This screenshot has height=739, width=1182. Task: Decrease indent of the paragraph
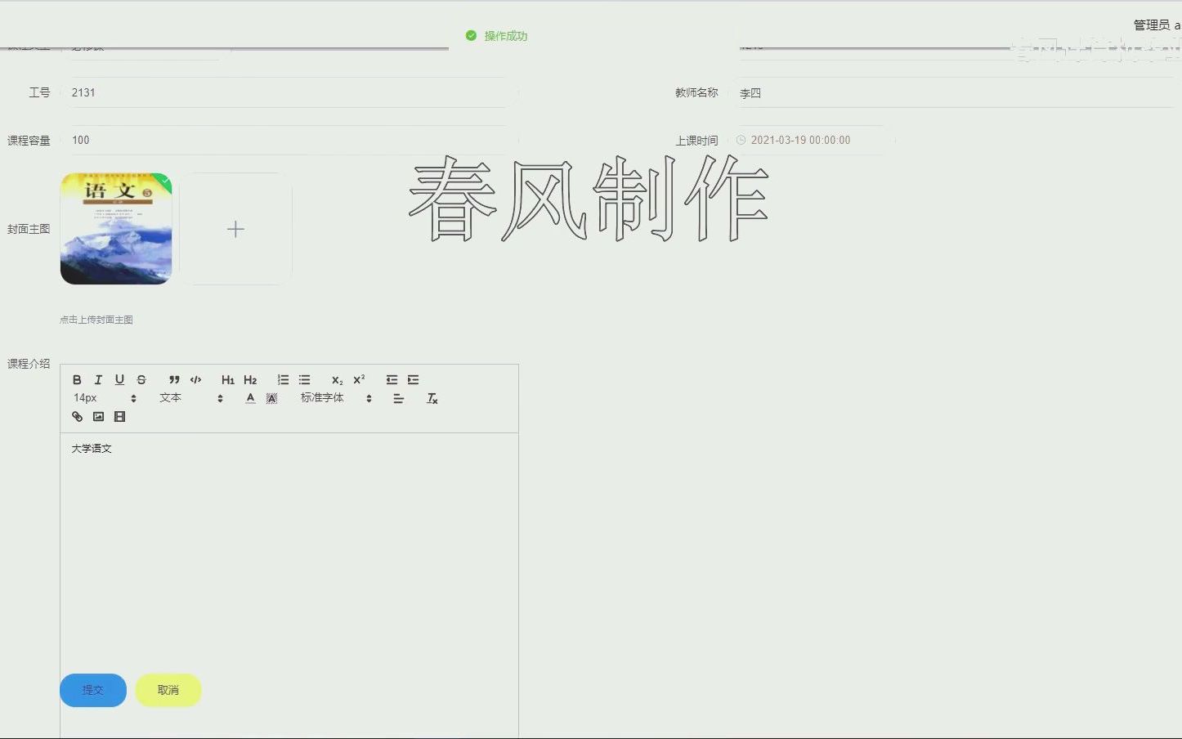tap(392, 379)
